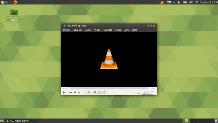
Task: Set volume on the VLC volume slider
Action: coord(147,93)
